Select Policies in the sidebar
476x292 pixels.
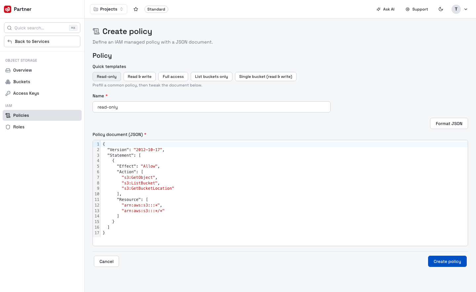[42, 115]
